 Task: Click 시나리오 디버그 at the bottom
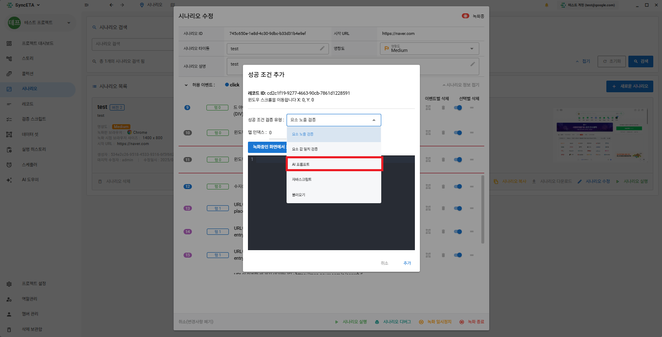[393, 322]
